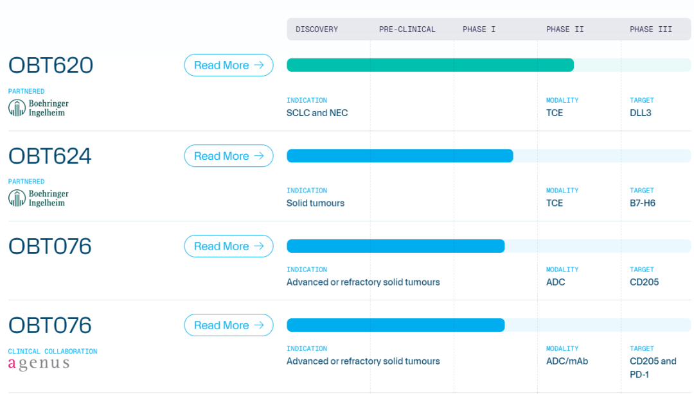Select the PHASE I column header
694x394 pixels.
click(479, 30)
